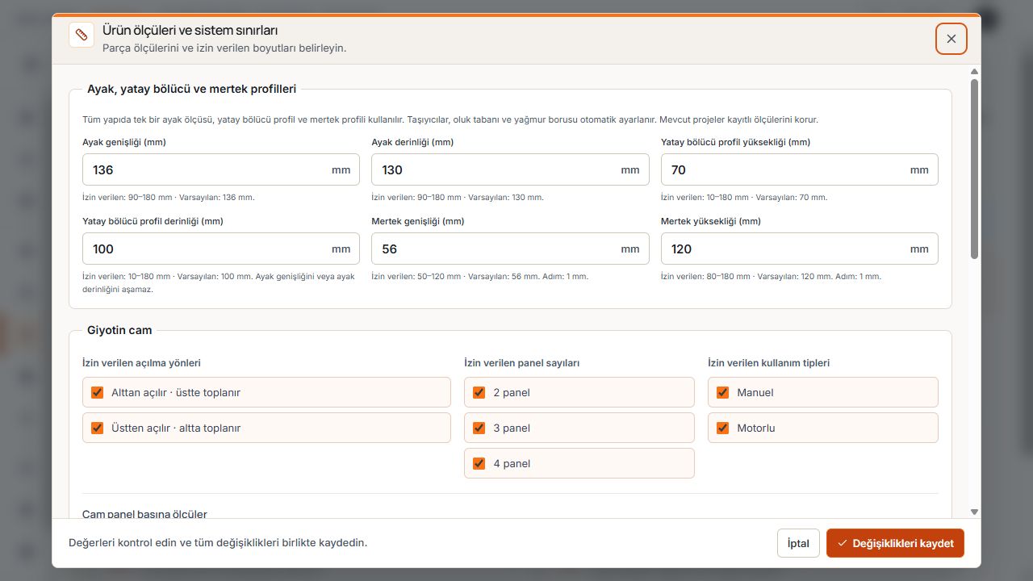The width and height of the screenshot is (1033, 581).
Task: Uncheck the 3 panel option
Action: click(x=479, y=428)
